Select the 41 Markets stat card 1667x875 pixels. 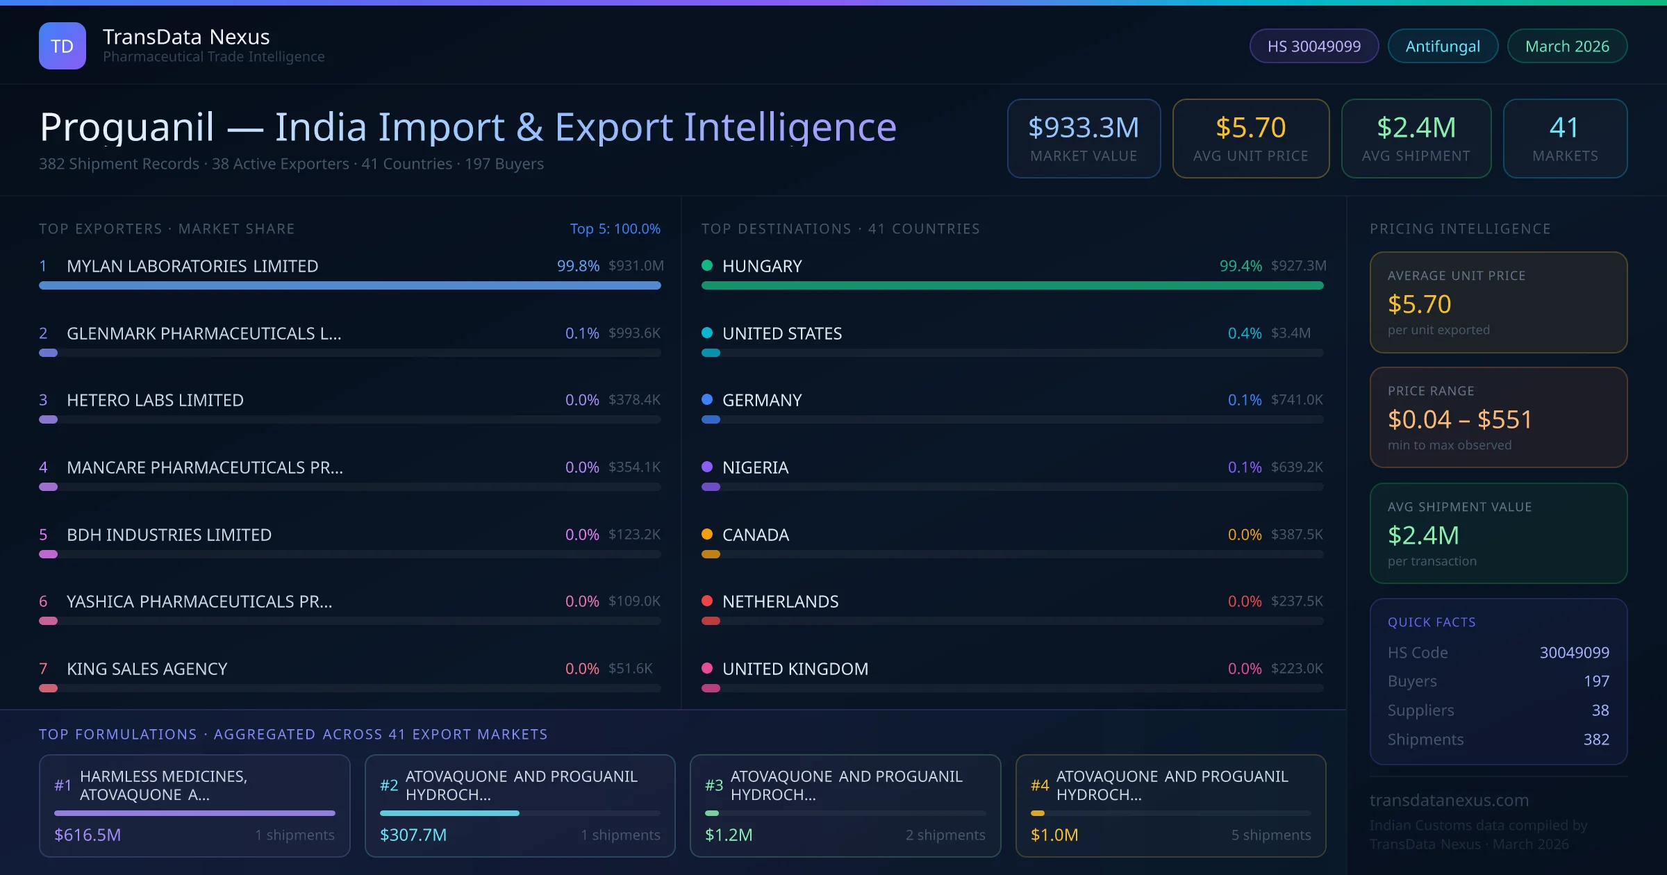(1564, 138)
